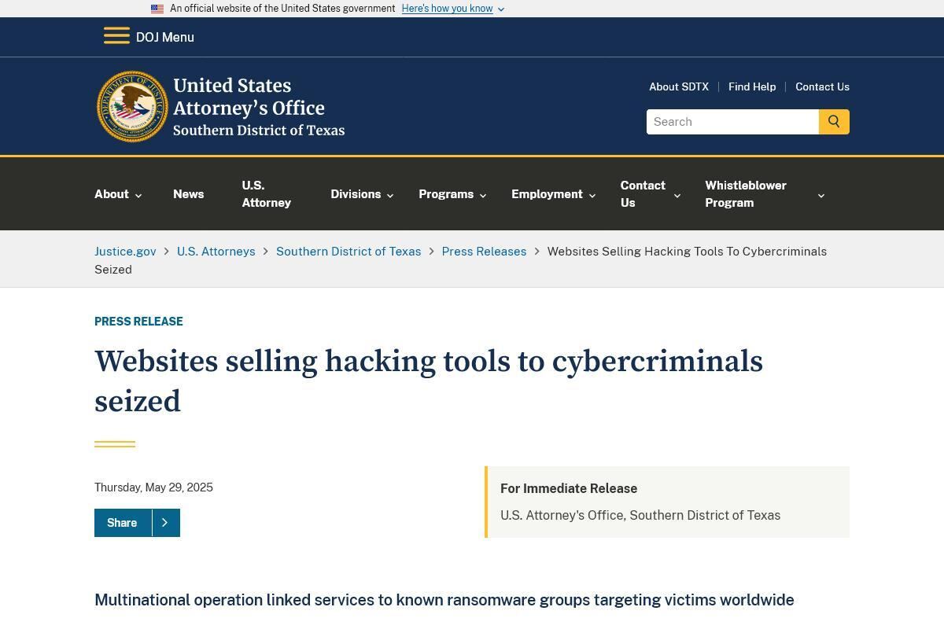
Task: Expand the banner chevron next to 'Here's how you know'
Action: pyautogui.click(x=501, y=9)
